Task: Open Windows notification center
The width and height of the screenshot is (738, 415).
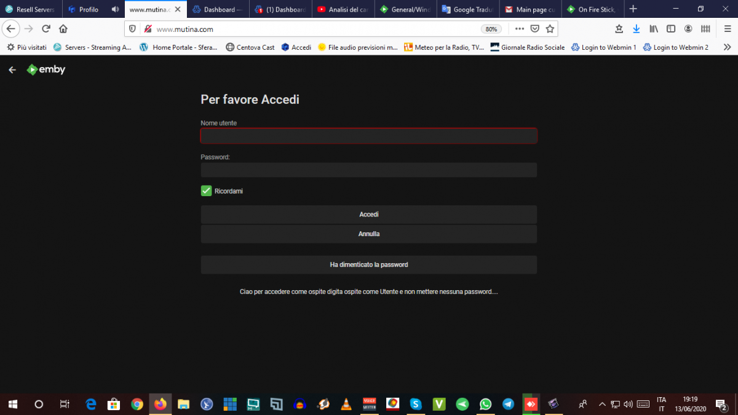Action: tap(721, 404)
